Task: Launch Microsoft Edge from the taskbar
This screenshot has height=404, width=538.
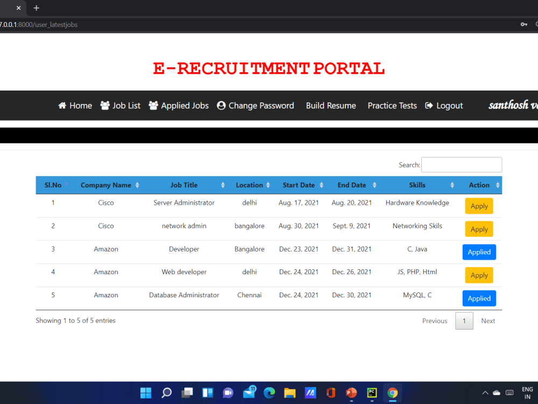Action: (270, 393)
